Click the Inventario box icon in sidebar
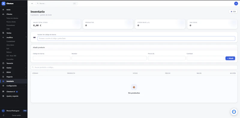The width and height of the screenshot is (240, 118). pyautogui.click(x=3, y=81)
